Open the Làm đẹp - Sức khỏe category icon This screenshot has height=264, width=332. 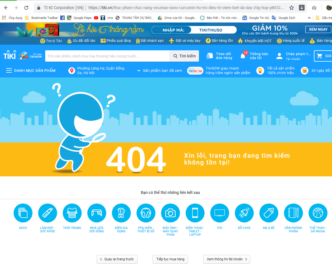[47, 213]
